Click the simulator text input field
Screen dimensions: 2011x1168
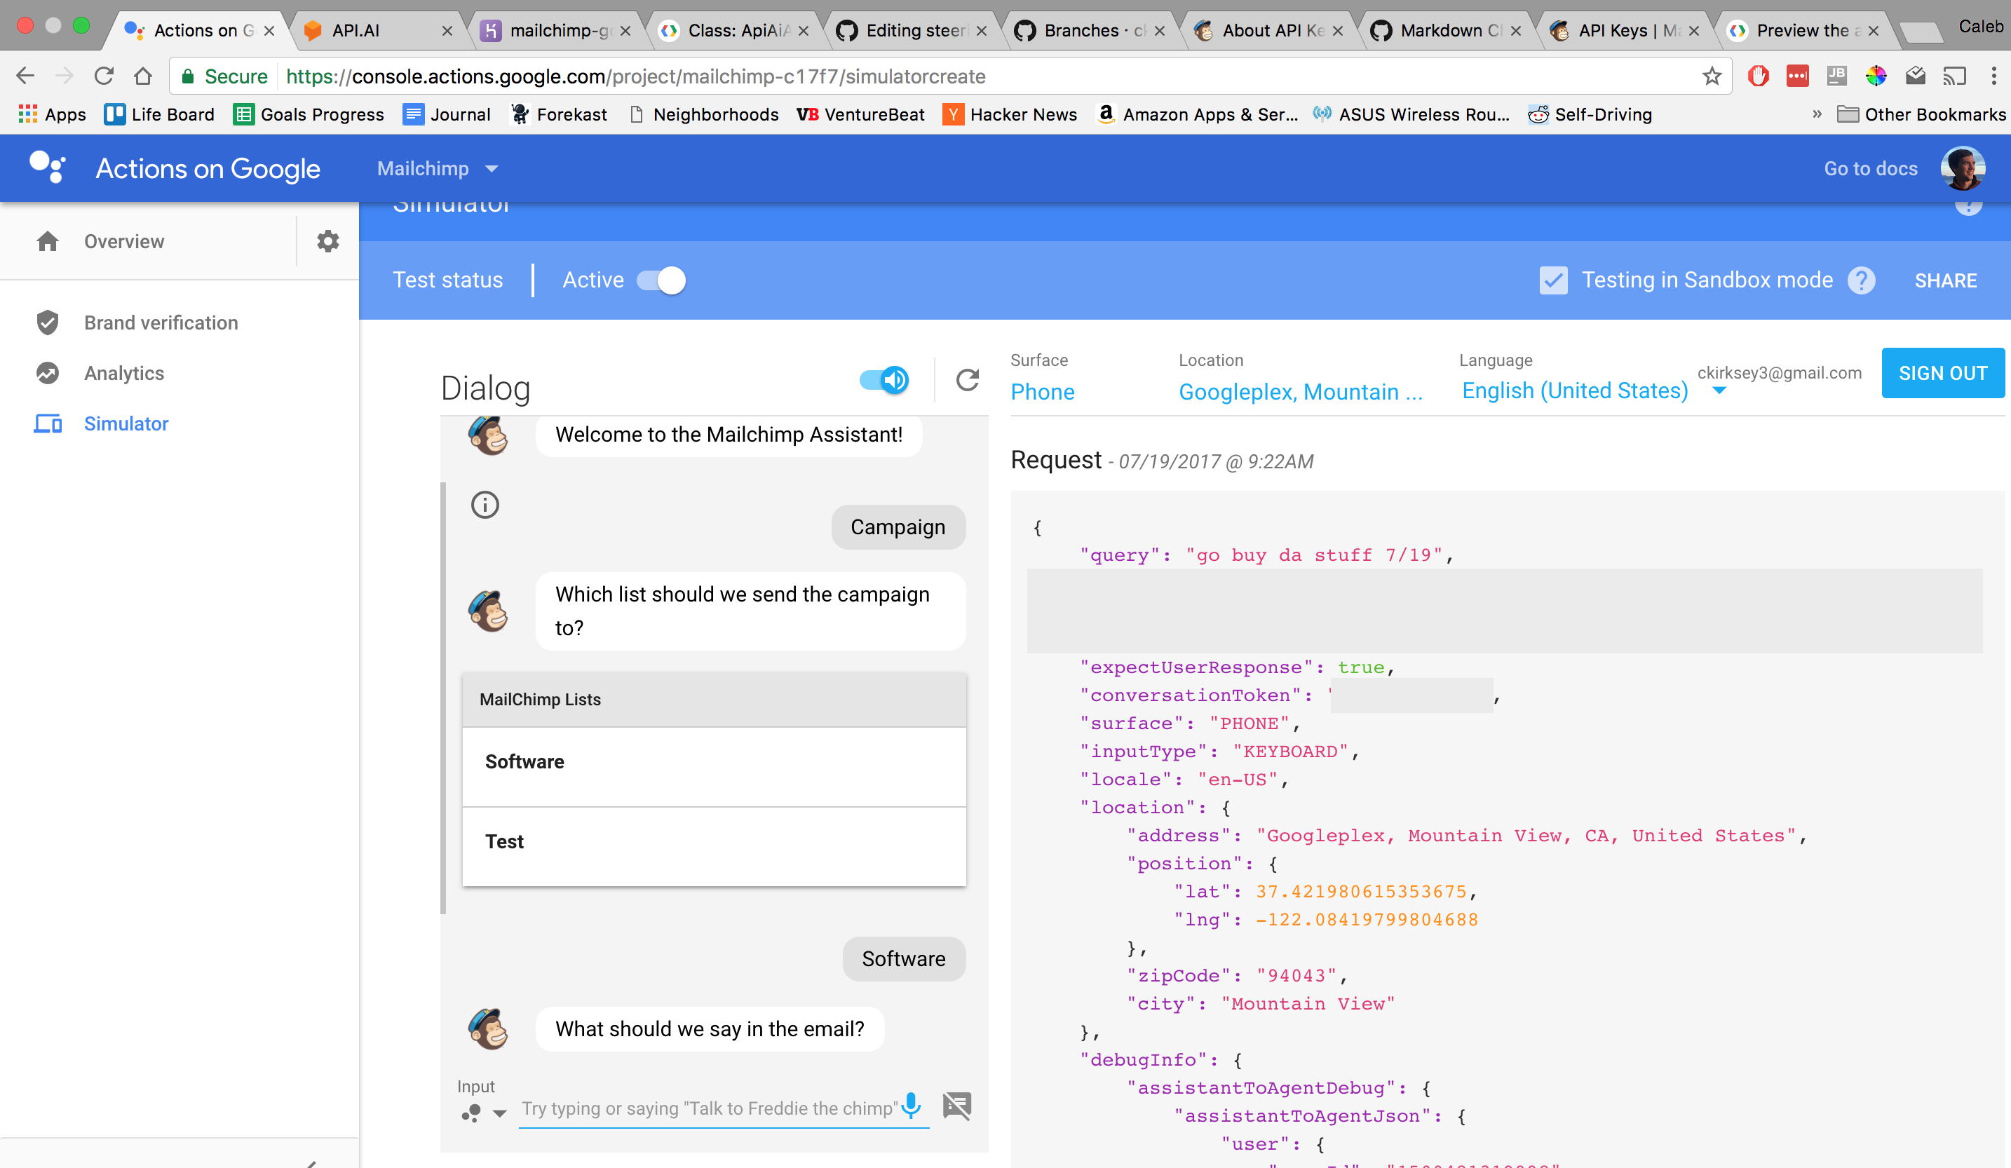[709, 1108]
